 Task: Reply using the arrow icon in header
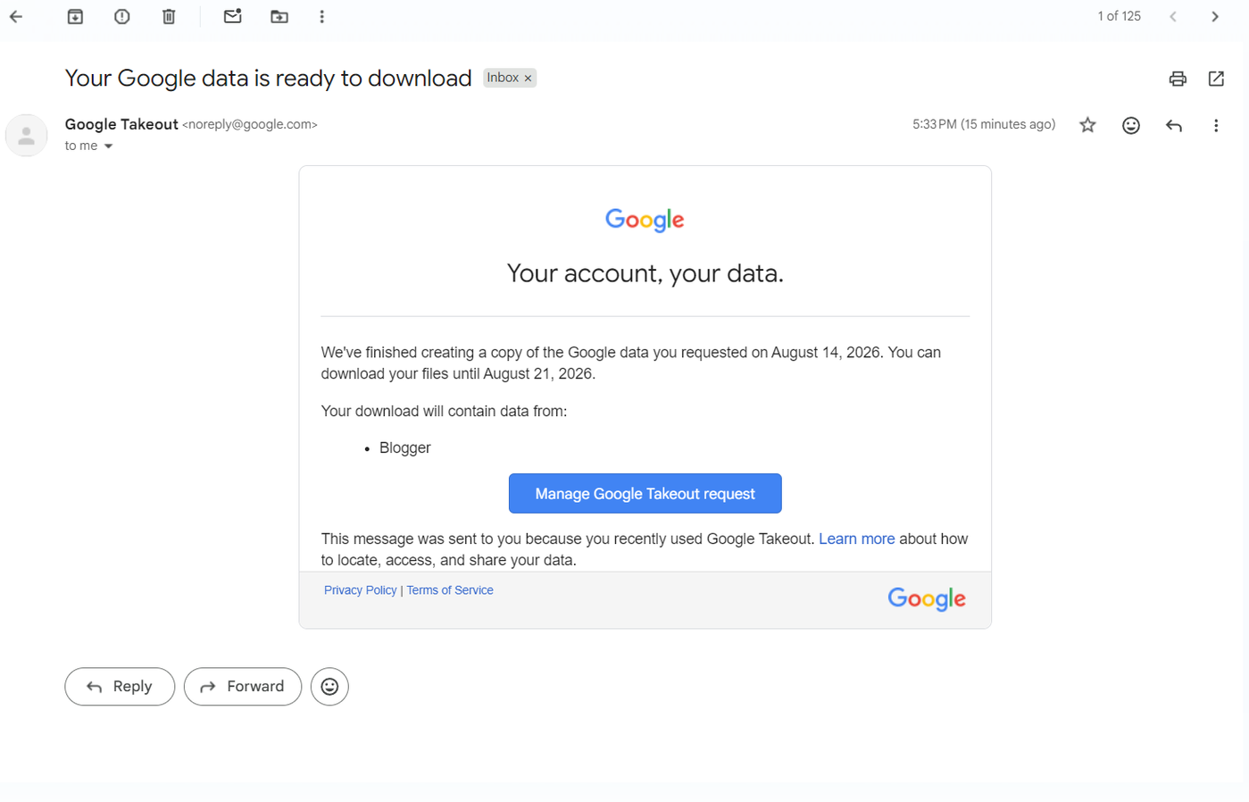click(x=1174, y=126)
